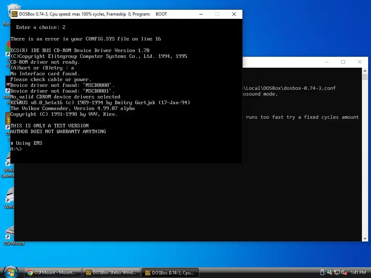Viewport: 371px width, 278px height.
Task: Click the 'Enter a choice: 2' line
Action: (x=41, y=28)
